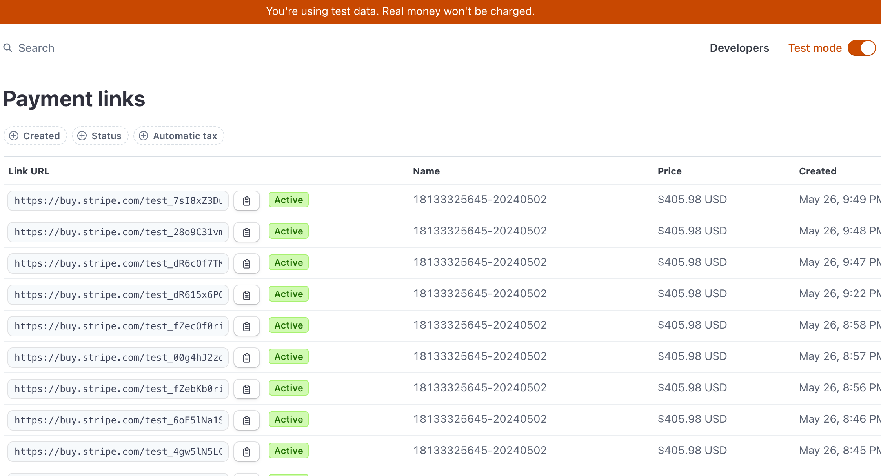Add the Created filter

click(35, 136)
